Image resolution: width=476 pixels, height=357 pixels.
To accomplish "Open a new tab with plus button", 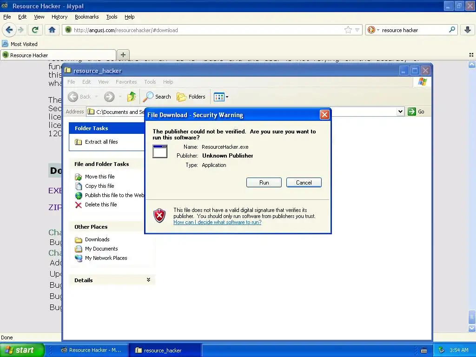I will 123,55.
